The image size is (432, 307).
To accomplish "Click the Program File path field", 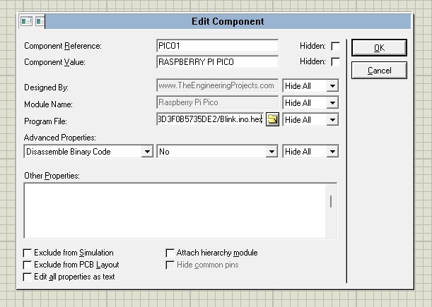I will [x=210, y=119].
